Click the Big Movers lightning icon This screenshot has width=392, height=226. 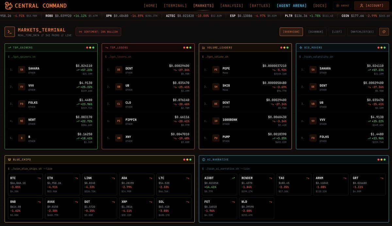pyautogui.click(x=301, y=48)
